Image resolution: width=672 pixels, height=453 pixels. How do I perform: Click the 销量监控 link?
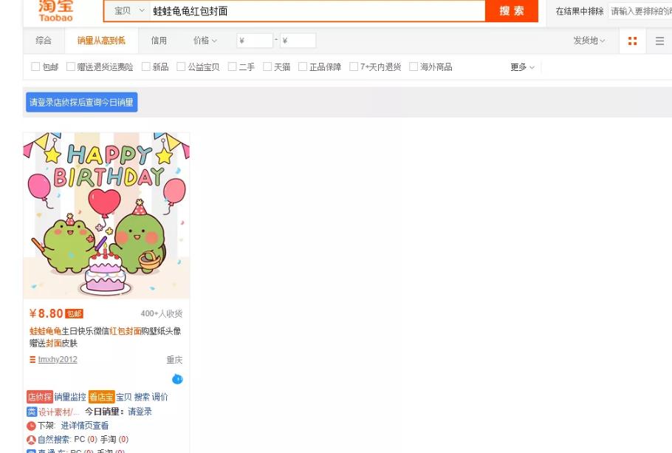pos(70,397)
